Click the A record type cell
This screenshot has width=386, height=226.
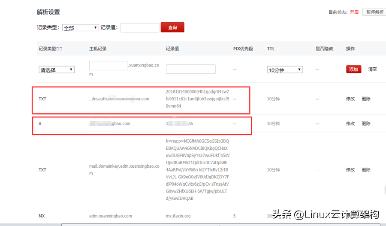point(40,124)
